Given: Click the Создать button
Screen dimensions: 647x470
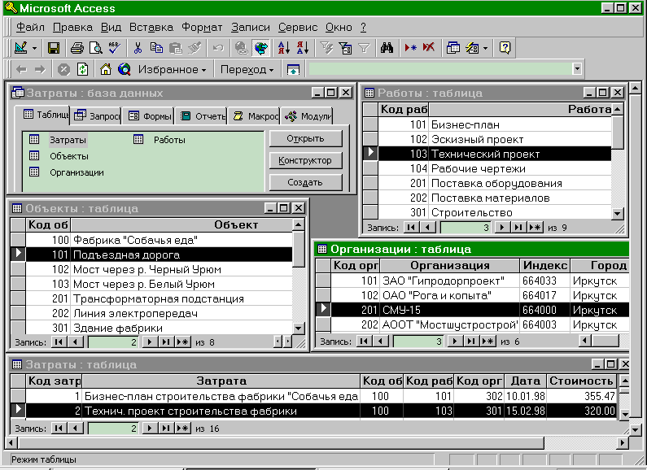Looking at the screenshot, I should [x=306, y=182].
